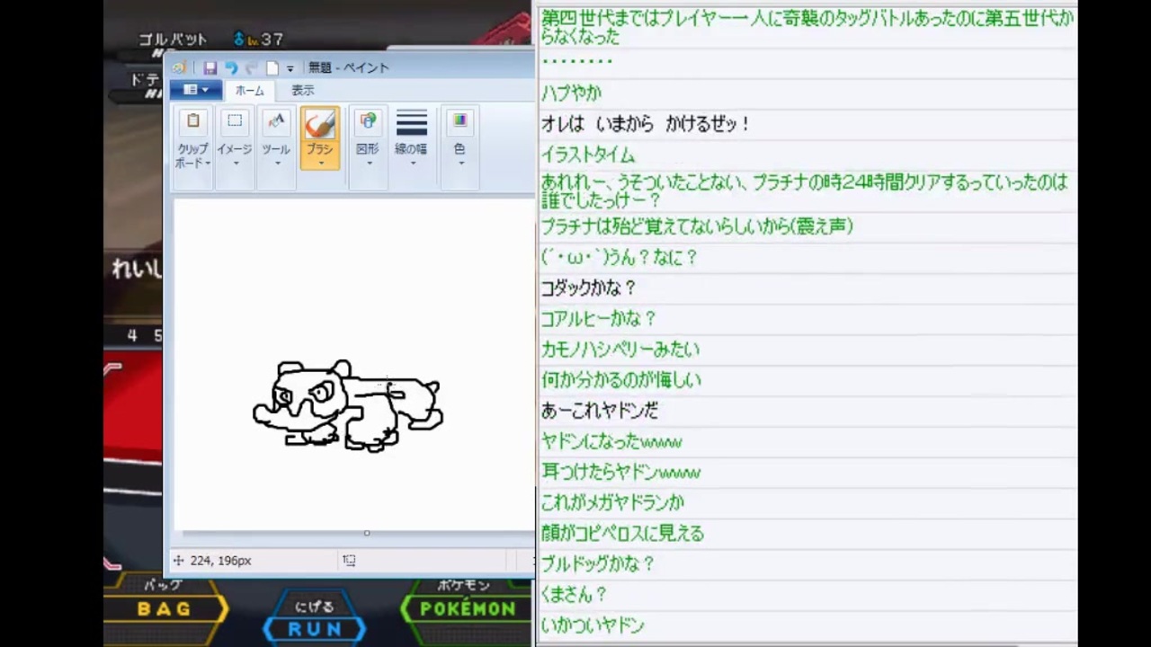This screenshot has height=647, width=1151.
Task: Open the Customize Quick Access Toolbar arrow
Action: (290, 68)
